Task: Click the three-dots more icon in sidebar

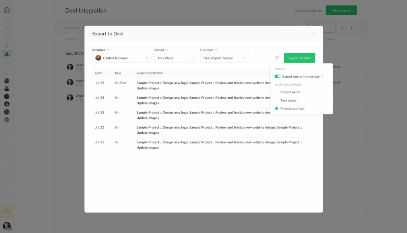Action: point(7,62)
